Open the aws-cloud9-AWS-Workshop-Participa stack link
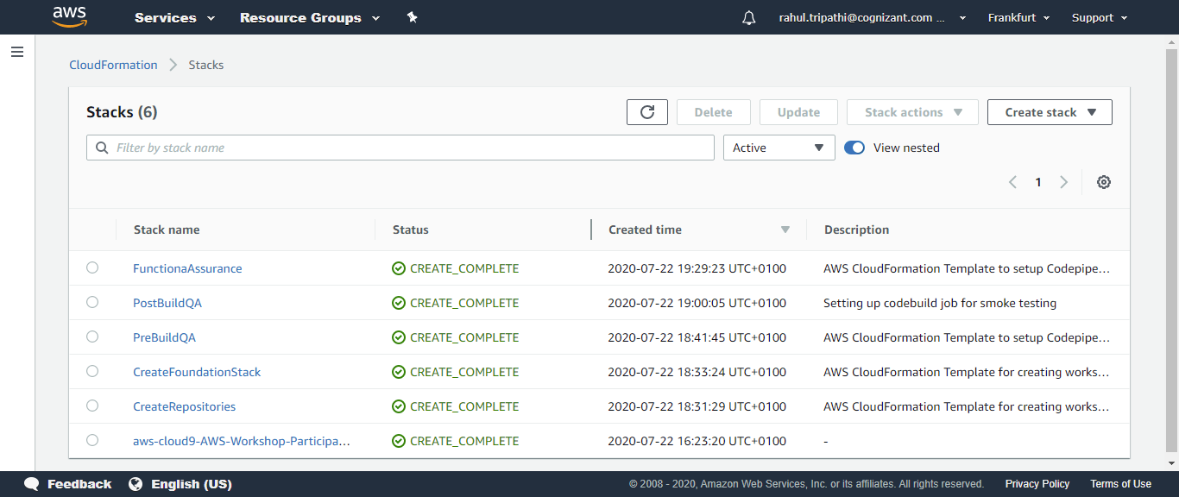Image resolution: width=1179 pixels, height=497 pixels. pos(242,441)
